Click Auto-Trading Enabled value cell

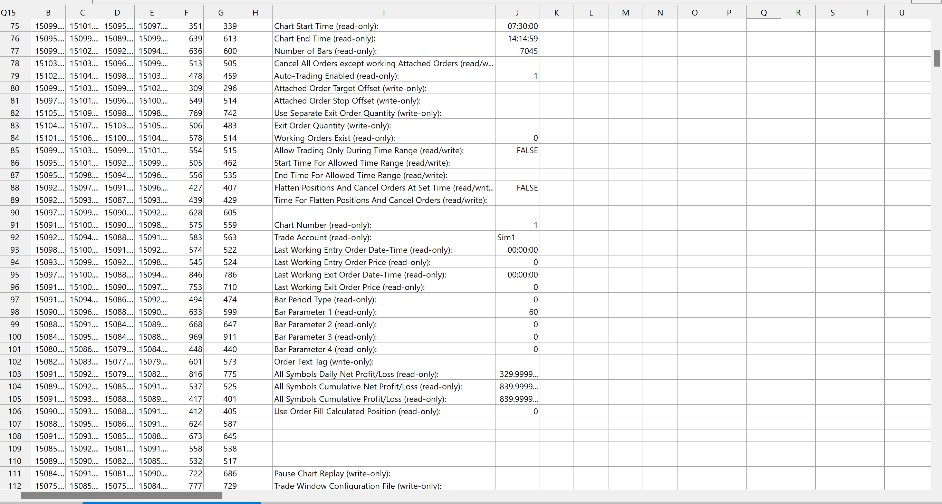coord(517,76)
